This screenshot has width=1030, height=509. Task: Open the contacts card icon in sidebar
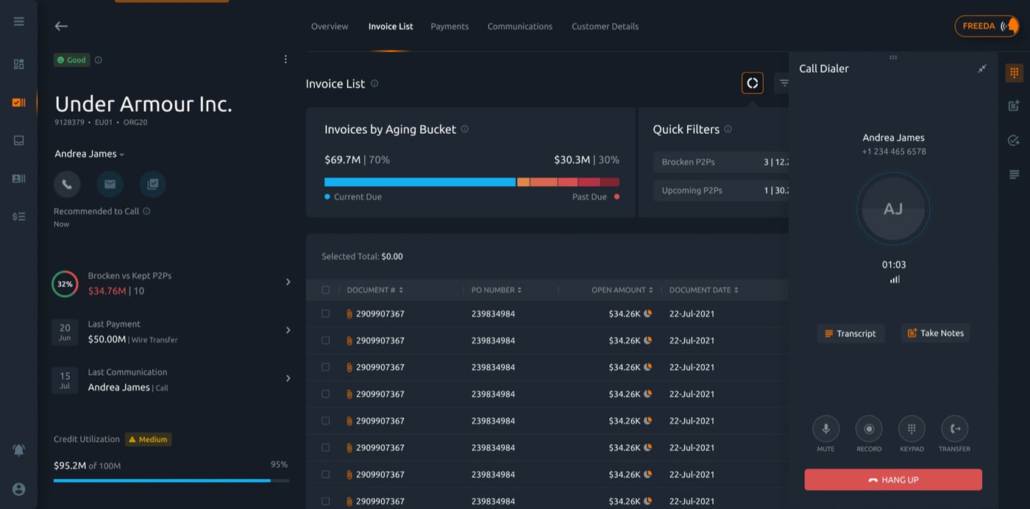pyautogui.click(x=19, y=179)
